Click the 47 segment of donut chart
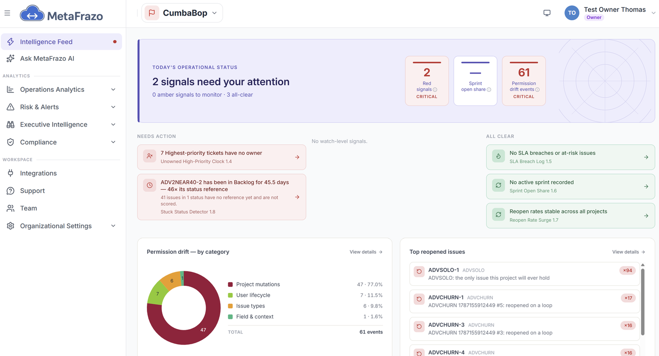The width and height of the screenshot is (659, 356). pos(203,330)
